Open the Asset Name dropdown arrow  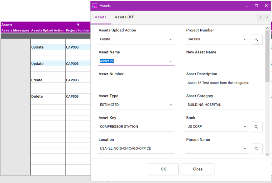coord(171,61)
